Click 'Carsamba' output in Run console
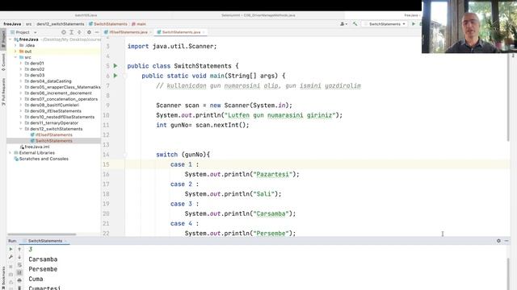This screenshot has height=290, width=517. click(x=43, y=259)
